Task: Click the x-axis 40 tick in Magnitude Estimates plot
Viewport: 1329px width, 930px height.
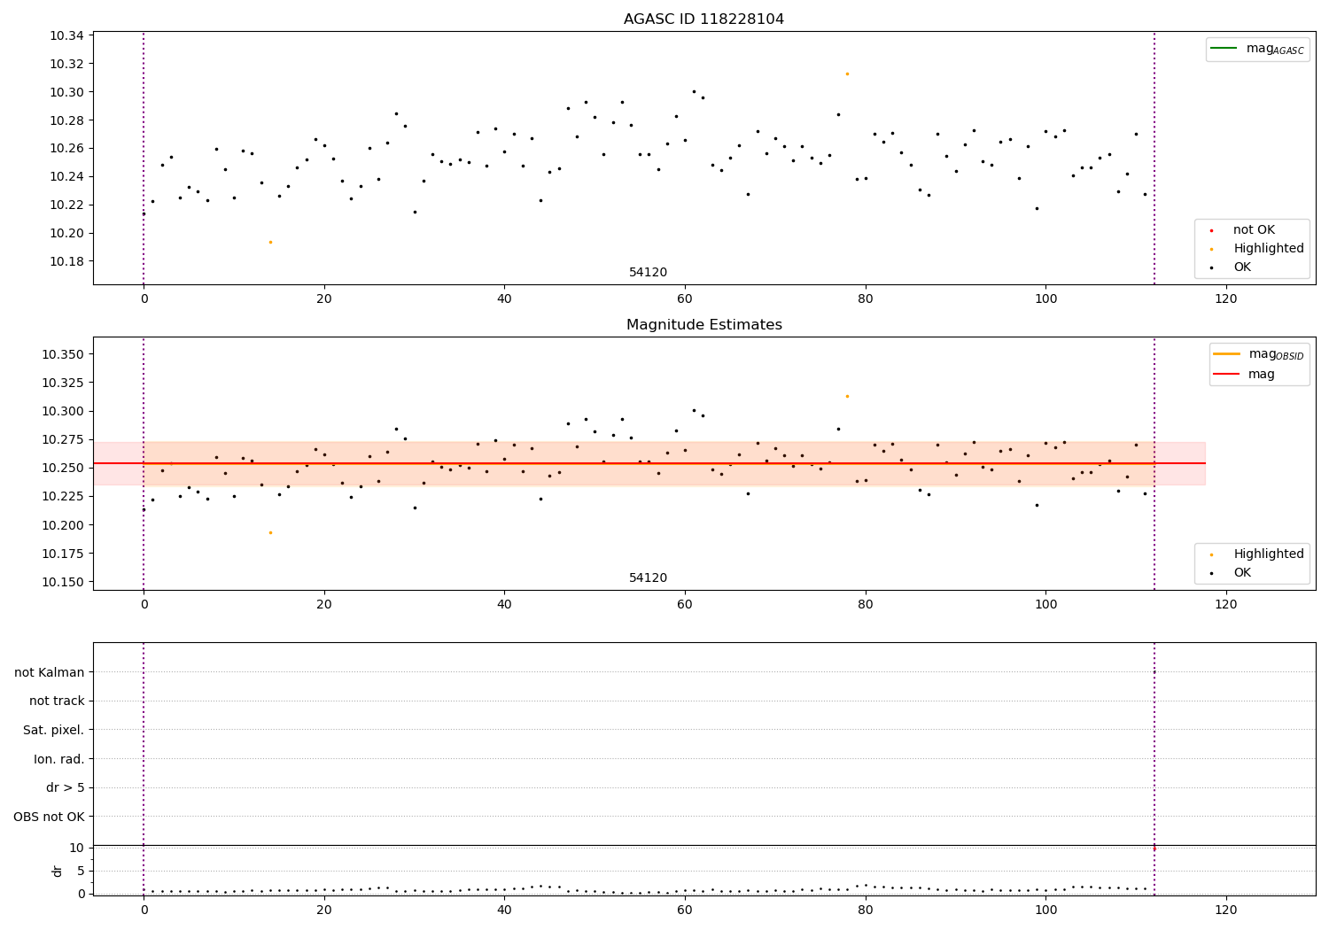Action: [x=504, y=605]
